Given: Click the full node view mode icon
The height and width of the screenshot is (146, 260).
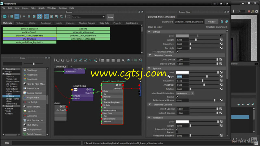Looking at the screenshot, I should pyautogui.click(x=113, y=60).
